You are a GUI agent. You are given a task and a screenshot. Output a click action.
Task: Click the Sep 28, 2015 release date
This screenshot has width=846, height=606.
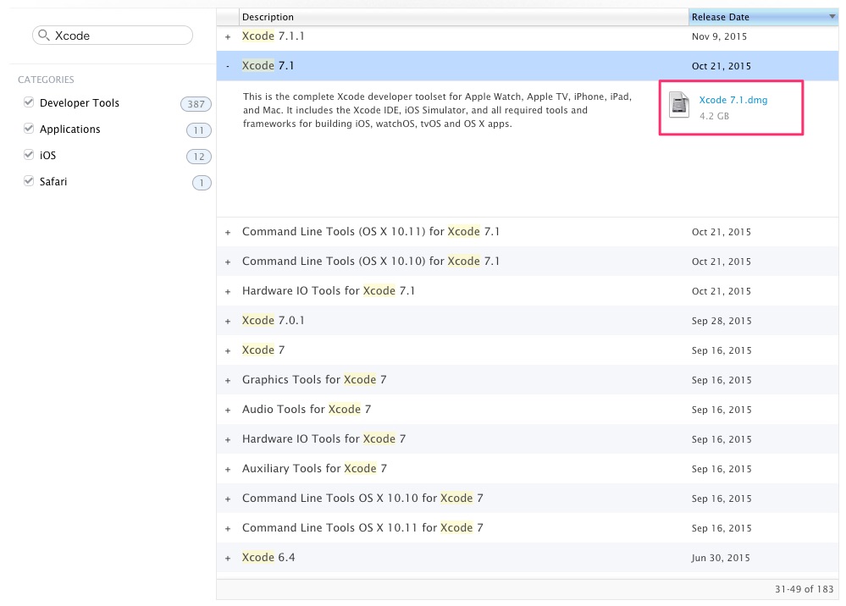point(722,321)
